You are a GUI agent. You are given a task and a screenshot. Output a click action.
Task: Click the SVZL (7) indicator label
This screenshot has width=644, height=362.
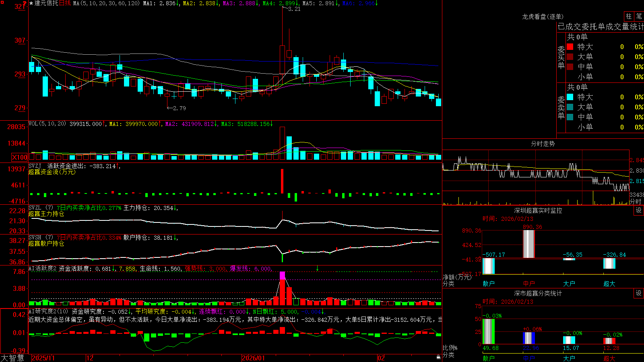pyautogui.click(x=41, y=208)
